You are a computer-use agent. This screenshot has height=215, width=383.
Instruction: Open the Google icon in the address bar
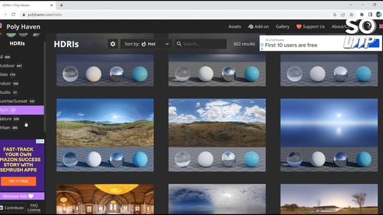[x=335, y=14]
